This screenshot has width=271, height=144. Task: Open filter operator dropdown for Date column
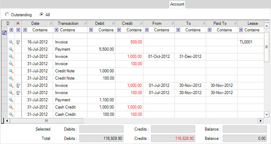25,30
